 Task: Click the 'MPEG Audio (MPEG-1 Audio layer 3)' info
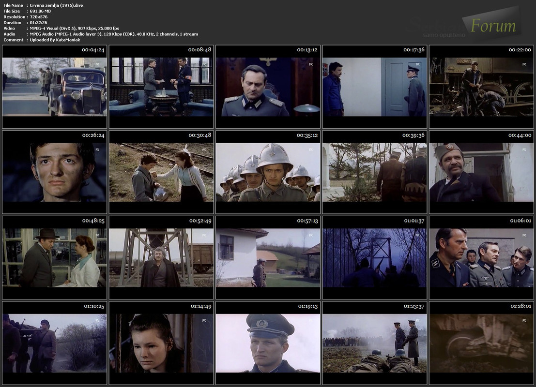tap(65, 34)
